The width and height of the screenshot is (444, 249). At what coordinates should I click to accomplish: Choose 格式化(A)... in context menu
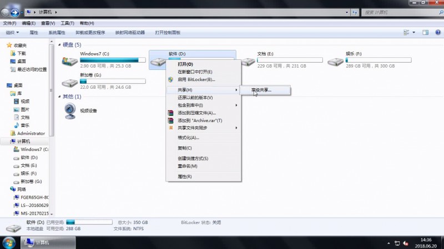click(x=203, y=138)
